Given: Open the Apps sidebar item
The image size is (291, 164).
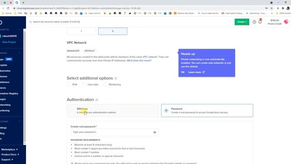Looking at the screenshot, I should coord(2,59).
